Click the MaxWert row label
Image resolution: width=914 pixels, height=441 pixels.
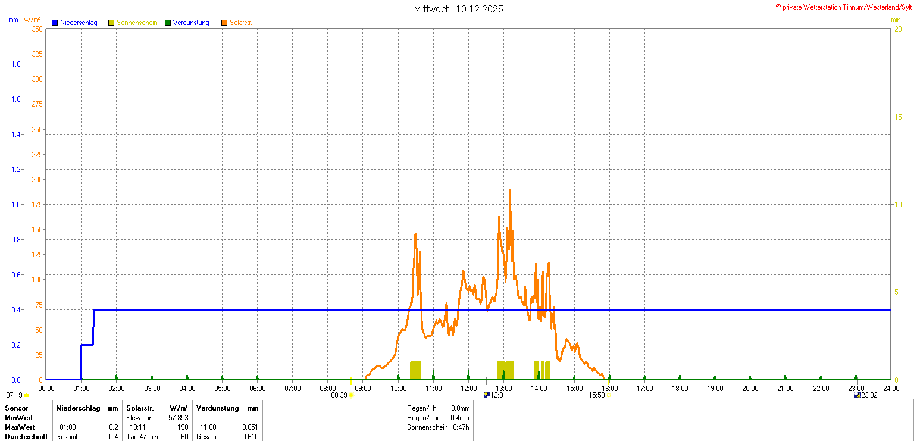[x=20, y=427]
